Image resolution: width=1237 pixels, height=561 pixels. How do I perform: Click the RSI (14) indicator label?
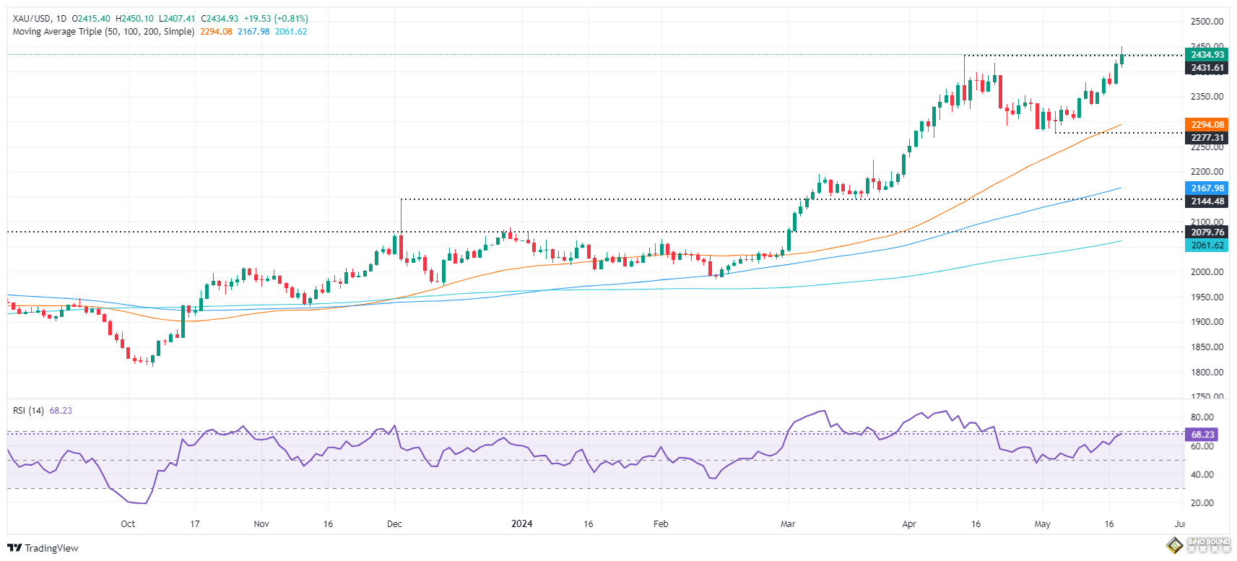coord(28,411)
